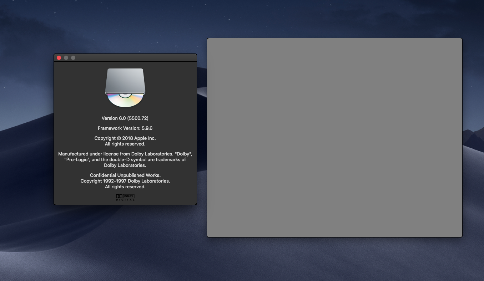Click the Framework Version: 5.9.6 text
Image resolution: width=484 pixels, height=281 pixels.
(x=125, y=128)
